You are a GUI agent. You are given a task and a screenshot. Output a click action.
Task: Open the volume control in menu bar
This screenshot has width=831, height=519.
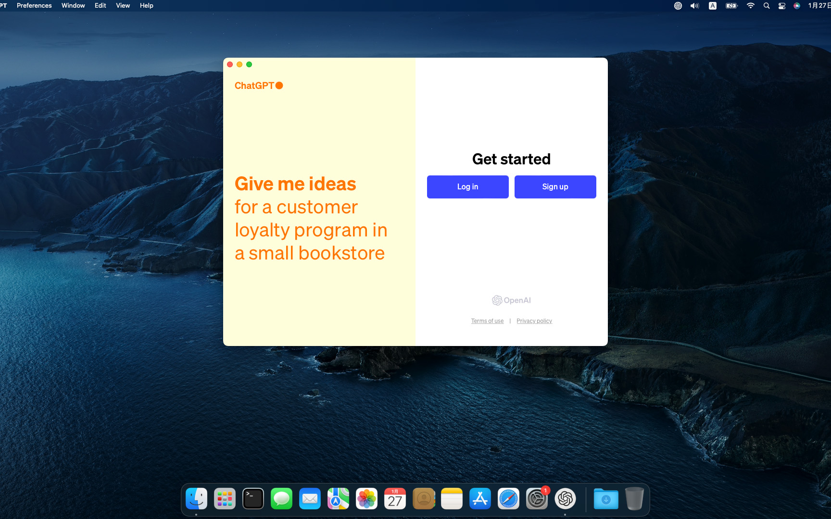694,6
